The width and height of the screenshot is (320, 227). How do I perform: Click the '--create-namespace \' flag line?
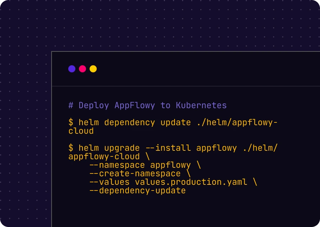140,174
